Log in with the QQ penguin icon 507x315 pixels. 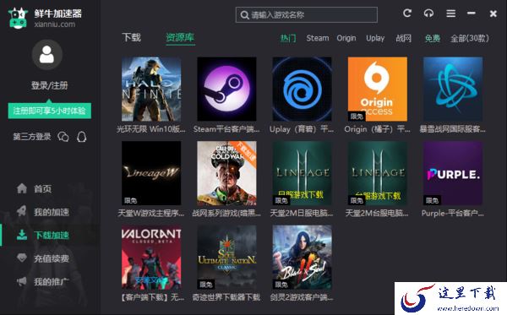pos(81,137)
